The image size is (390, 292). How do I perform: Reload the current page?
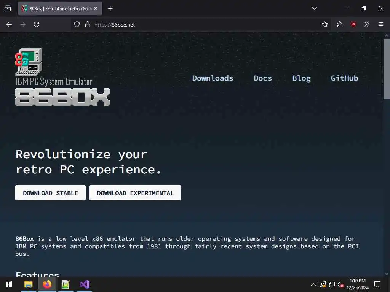coord(37,24)
